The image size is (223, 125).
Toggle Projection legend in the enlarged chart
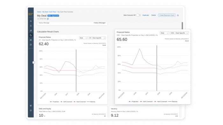[133, 102]
